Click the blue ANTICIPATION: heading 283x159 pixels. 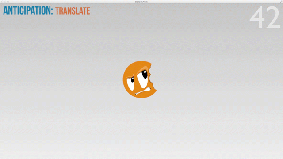tap(28, 11)
